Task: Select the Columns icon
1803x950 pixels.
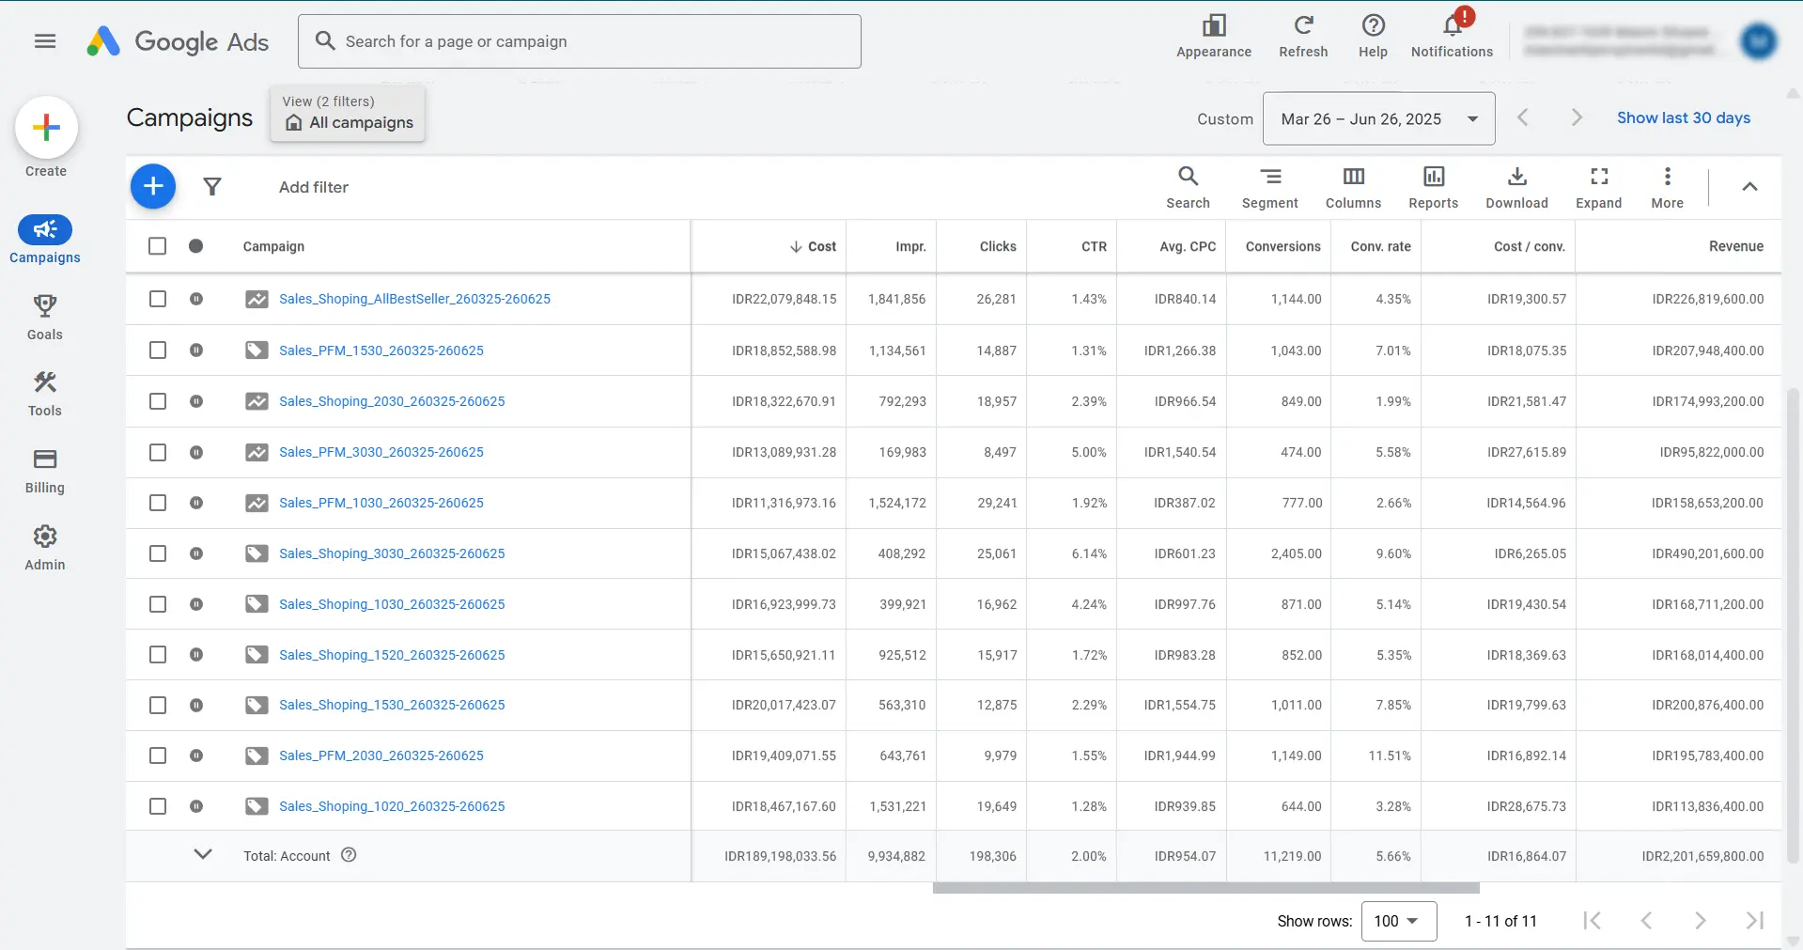Action: click(1353, 186)
